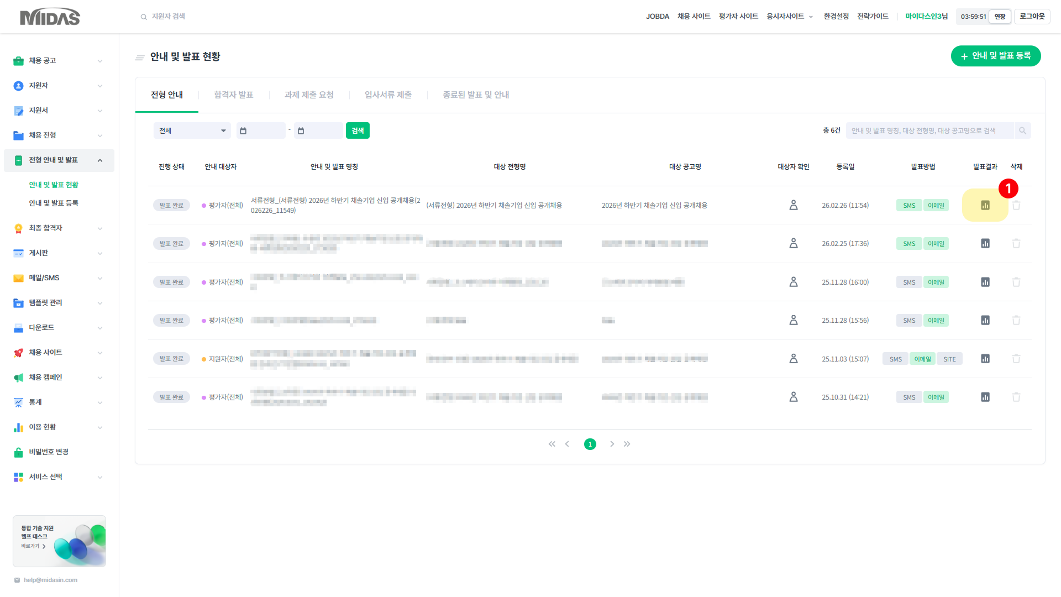
Task: Open 안내 및 발표 등록 sidebar link
Action: tap(54, 203)
